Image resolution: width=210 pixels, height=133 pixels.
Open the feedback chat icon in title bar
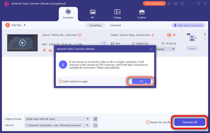click(175, 3)
